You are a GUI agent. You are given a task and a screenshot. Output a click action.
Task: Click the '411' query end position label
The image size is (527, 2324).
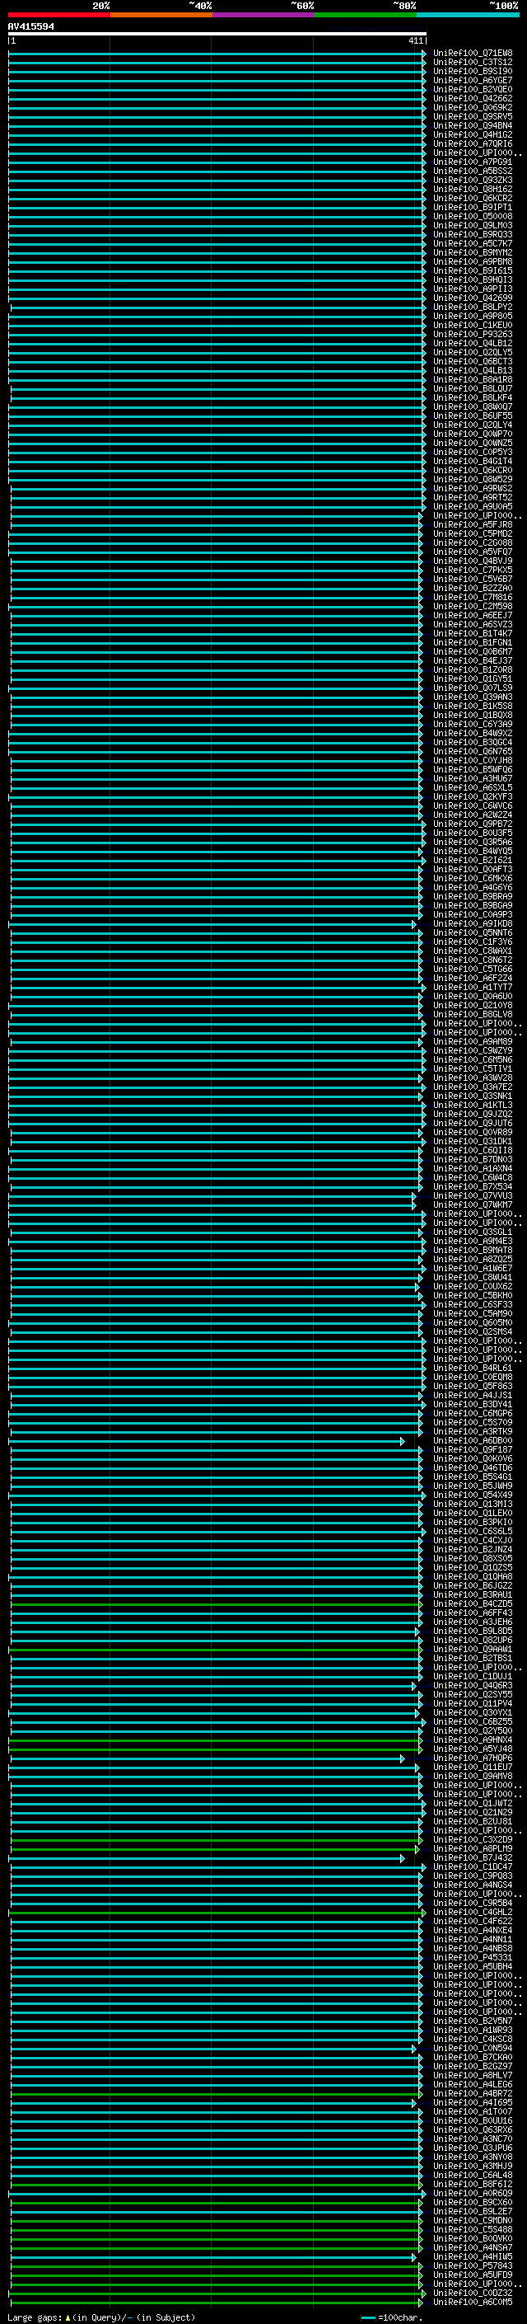pos(415,40)
